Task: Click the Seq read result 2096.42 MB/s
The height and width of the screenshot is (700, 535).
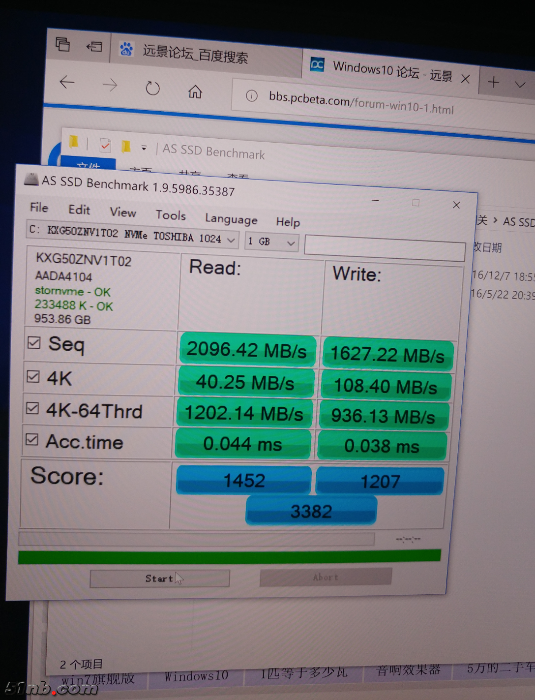Action: tap(247, 350)
